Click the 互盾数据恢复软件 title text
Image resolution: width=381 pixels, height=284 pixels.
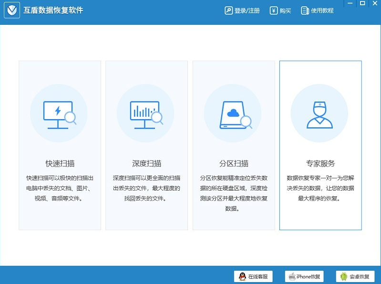tap(53, 10)
